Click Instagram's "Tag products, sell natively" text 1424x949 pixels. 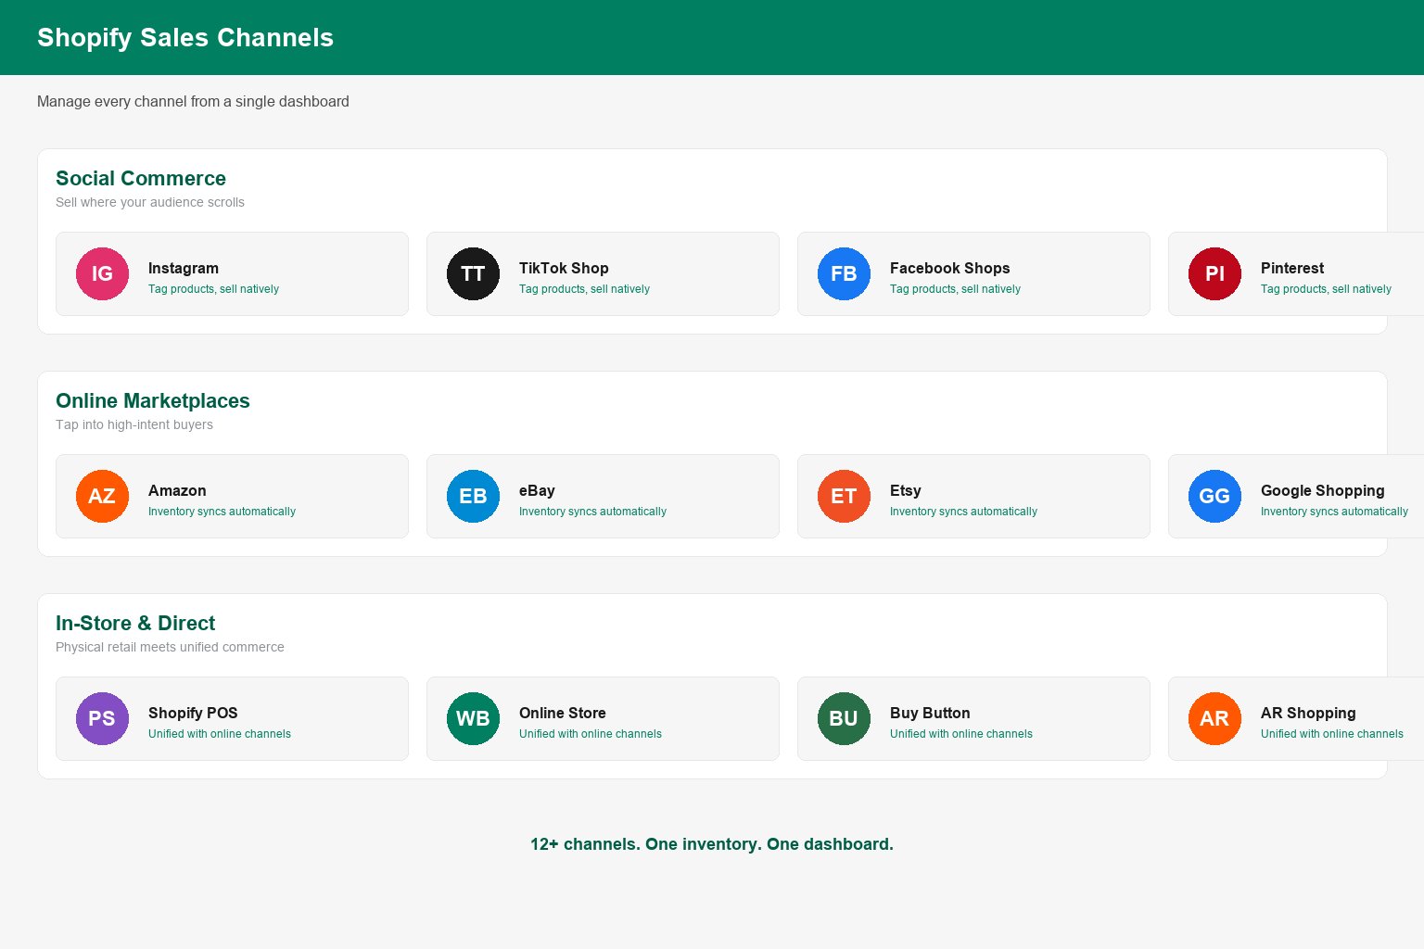tap(213, 289)
